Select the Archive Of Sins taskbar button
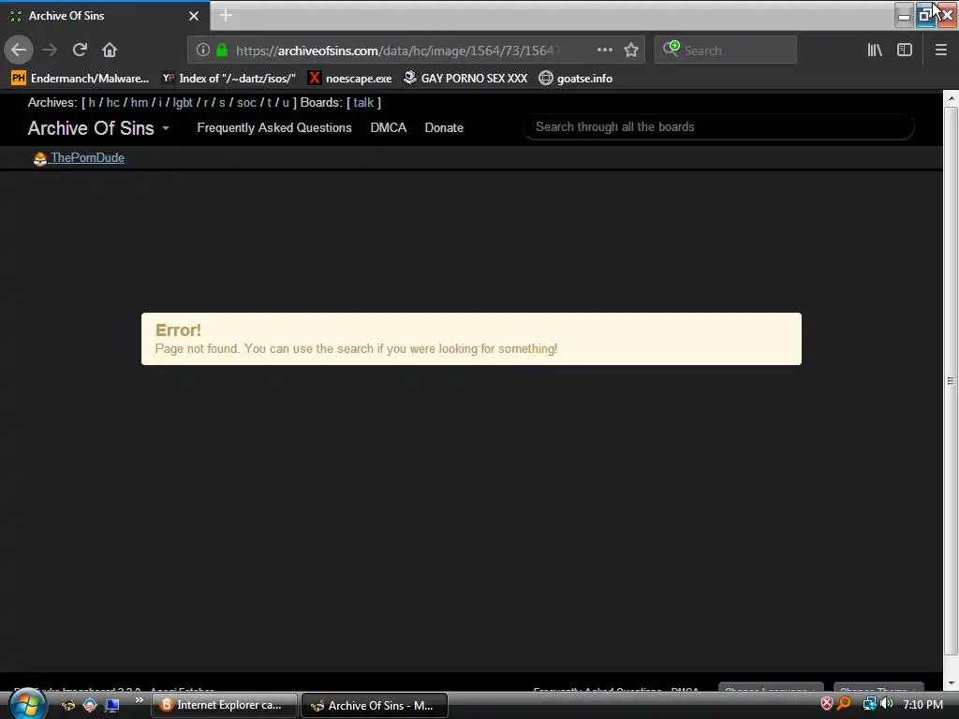959x719 pixels. coord(375,706)
